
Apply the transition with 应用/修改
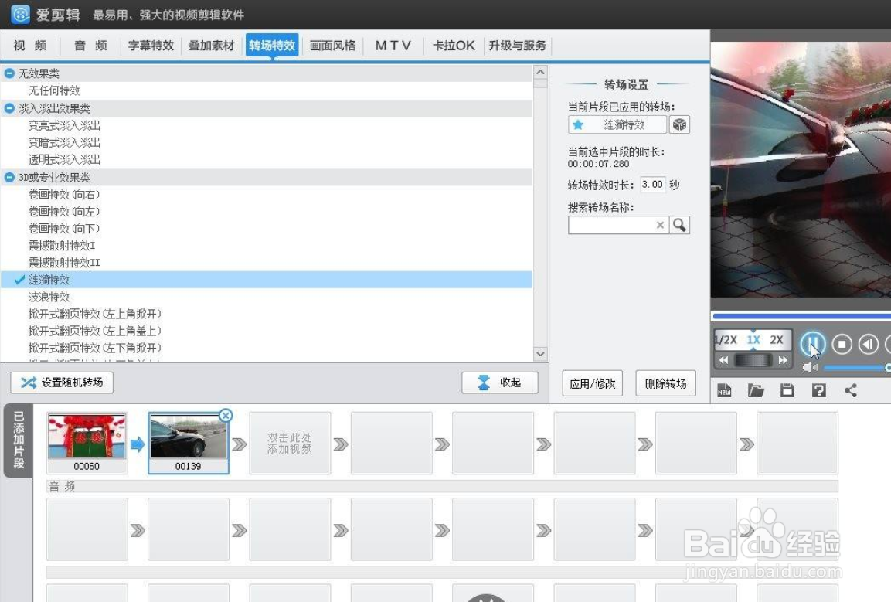click(x=592, y=383)
